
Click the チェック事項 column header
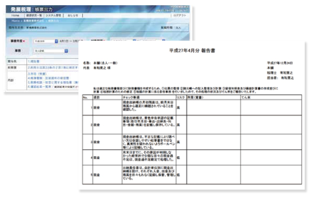(x=149, y=98)
